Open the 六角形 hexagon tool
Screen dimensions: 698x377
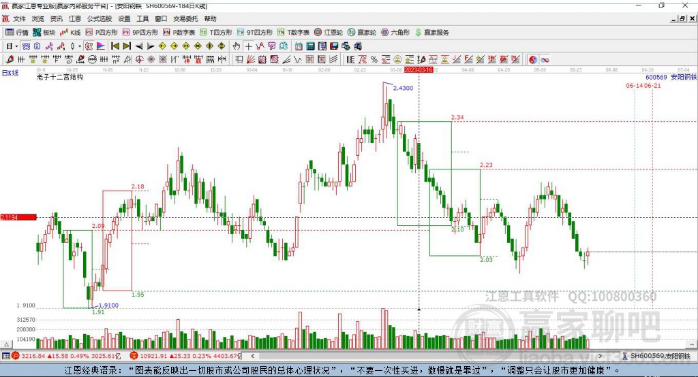[x=395, y=33]
